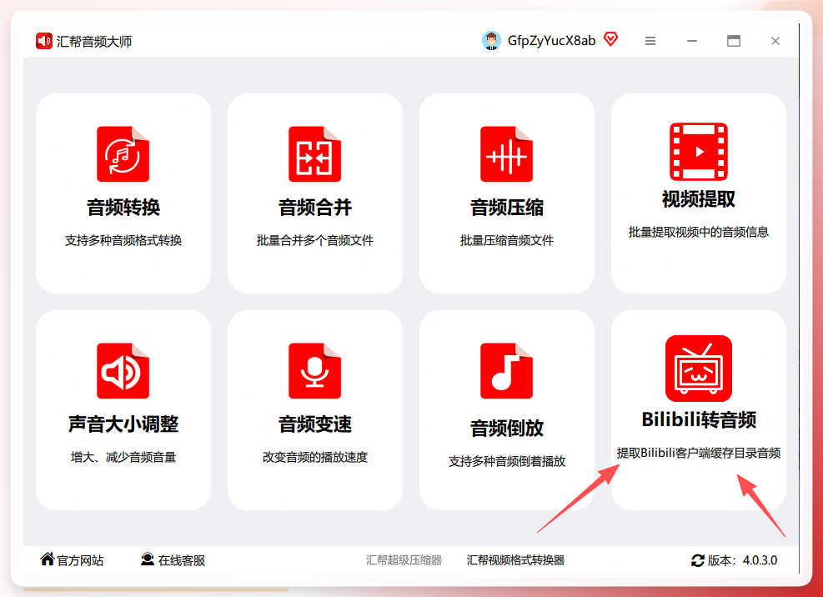Click description 批量合并多个音频文件
823x597 pixels.
[x=315, y=240]
